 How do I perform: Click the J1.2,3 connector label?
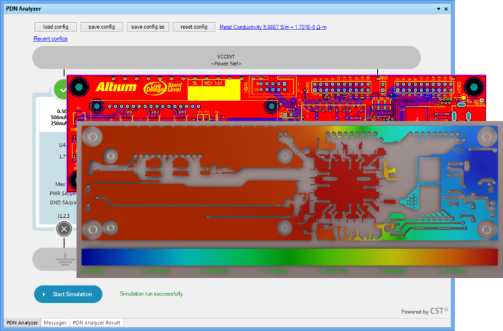[x=64, y=216]
